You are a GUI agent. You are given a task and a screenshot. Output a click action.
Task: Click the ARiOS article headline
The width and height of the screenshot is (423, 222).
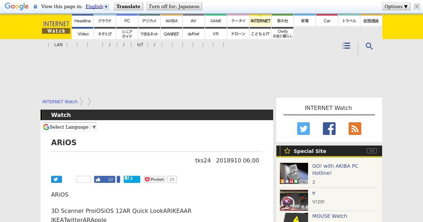[64, 142]
